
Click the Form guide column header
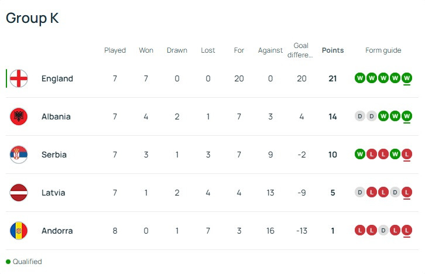tap(383, 50)
